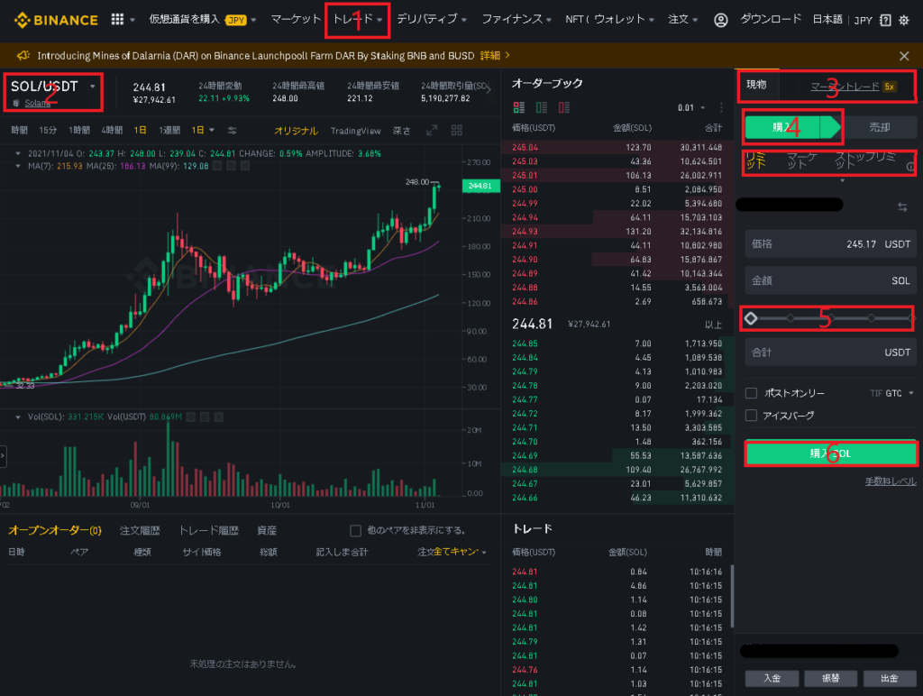Open the order book more options icon
Image resolution: width=923 pixels, height=696 pixels.
click(x=721, y=107)
